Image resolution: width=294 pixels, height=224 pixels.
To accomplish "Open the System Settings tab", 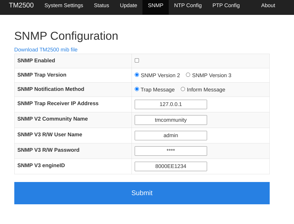I will 64,5.
